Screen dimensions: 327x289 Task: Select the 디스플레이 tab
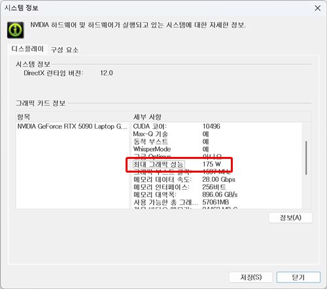27,49
